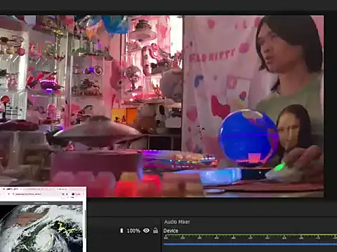Toggle the eye visibility icon beside 100%
The width and height of the screenshot is (337, 252).
pos(146,230)
